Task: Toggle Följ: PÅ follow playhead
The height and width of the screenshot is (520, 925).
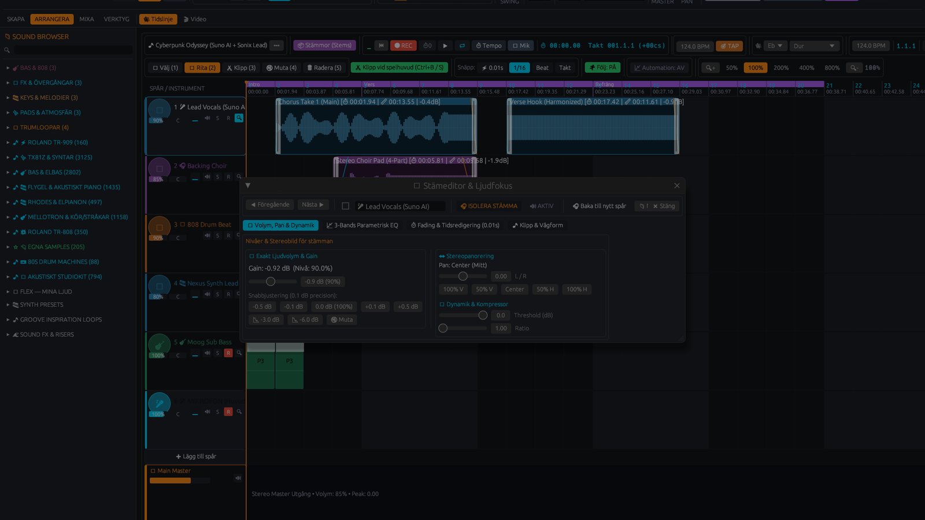Action: [602, 68]
